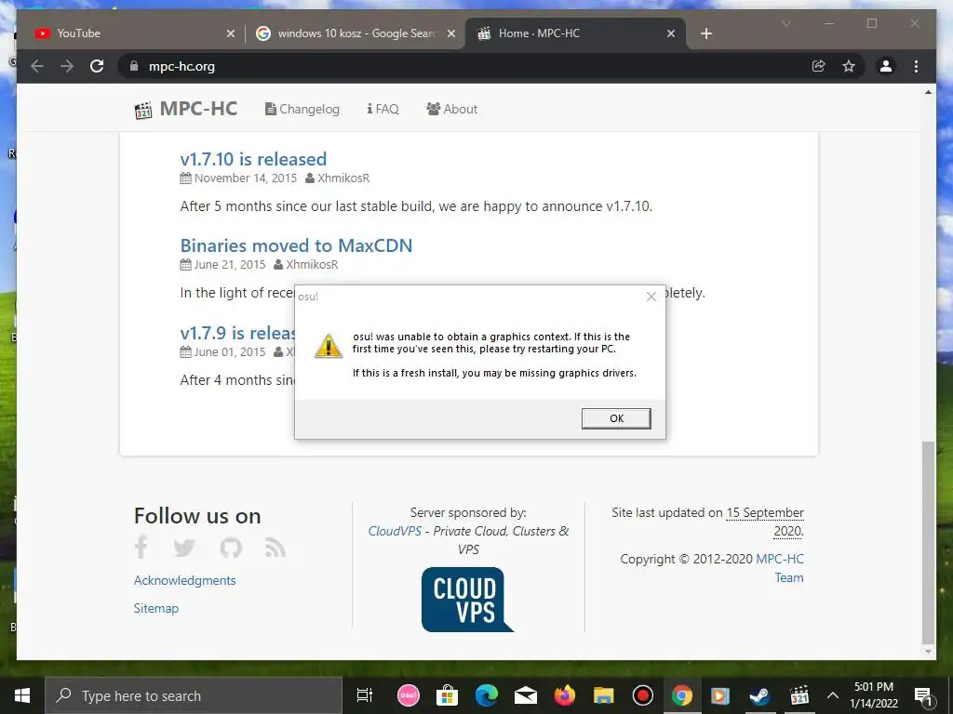Click OK in the osu! error dialog

(x=616, y=418)
